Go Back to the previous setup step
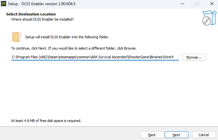Image resolution: width=218 pixels, height=140 pixels. coord(152,135)
